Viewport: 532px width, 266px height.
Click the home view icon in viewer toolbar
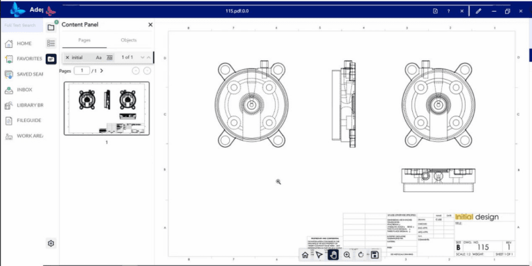[x=305, y=255]
